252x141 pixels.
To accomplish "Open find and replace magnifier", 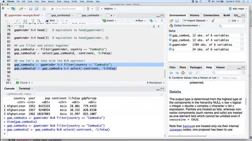I will [39, 20].
